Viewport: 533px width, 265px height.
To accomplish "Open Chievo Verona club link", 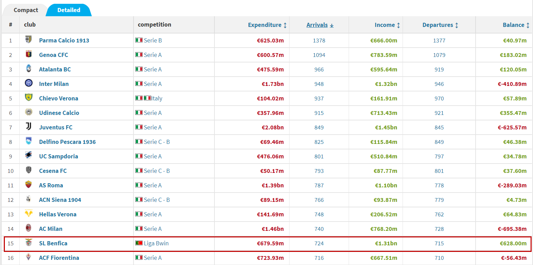I will [x=58, y=98].
